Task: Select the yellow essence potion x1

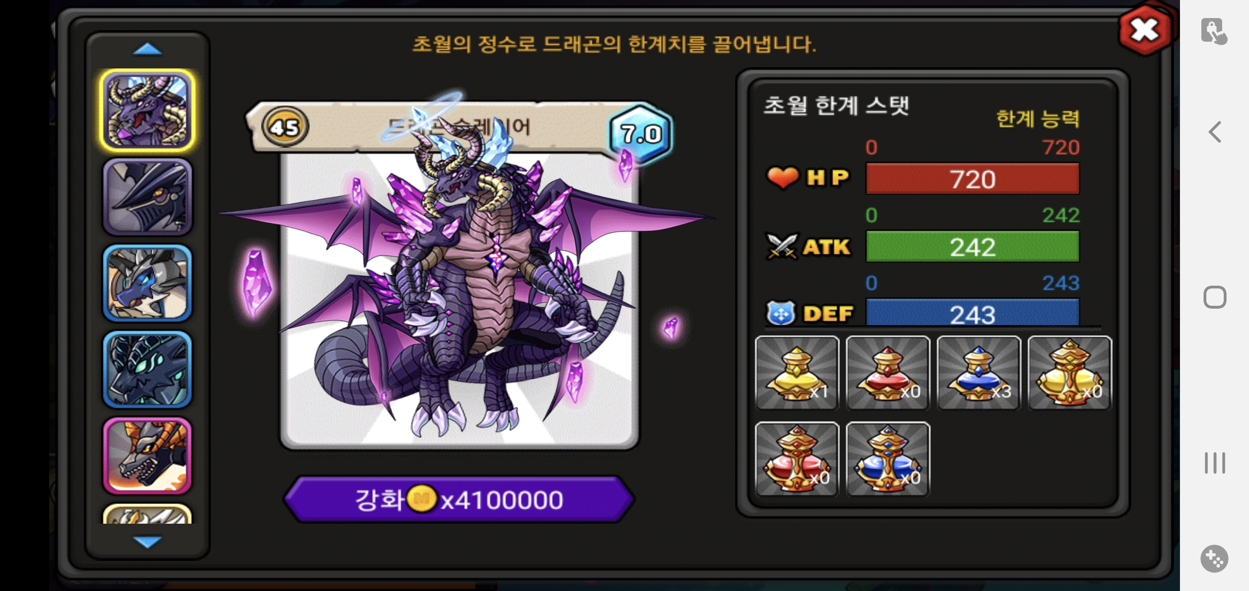Action: [797, 373]
